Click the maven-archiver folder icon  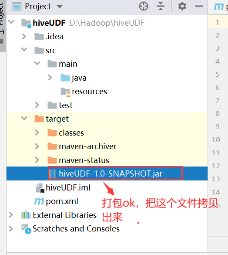pyautogui.click(x=52, y=146)
